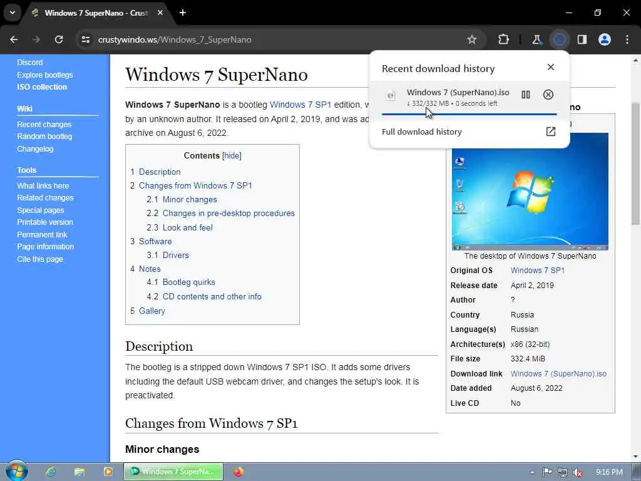Open Page information link

click(45, 247)
